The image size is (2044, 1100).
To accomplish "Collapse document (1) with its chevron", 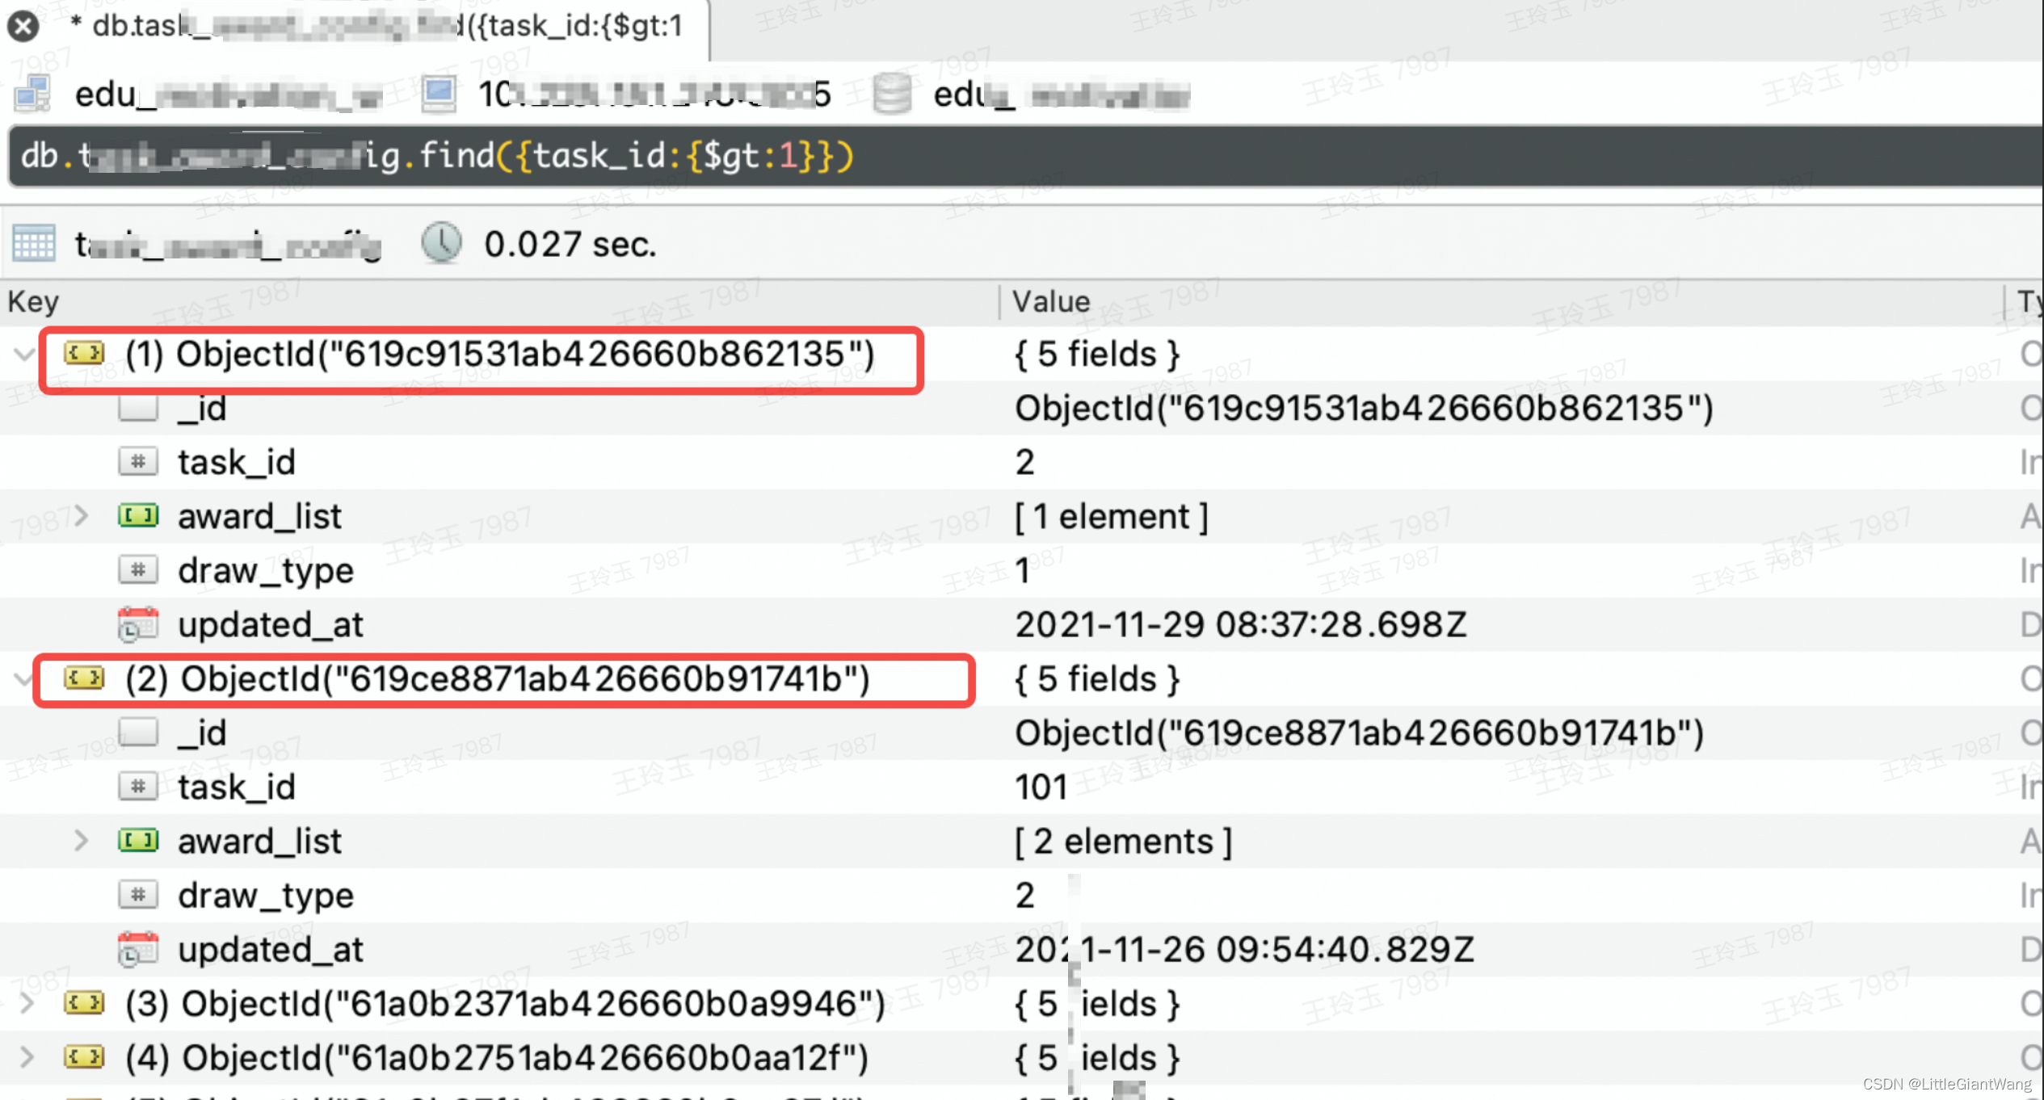I will point(24,354).
